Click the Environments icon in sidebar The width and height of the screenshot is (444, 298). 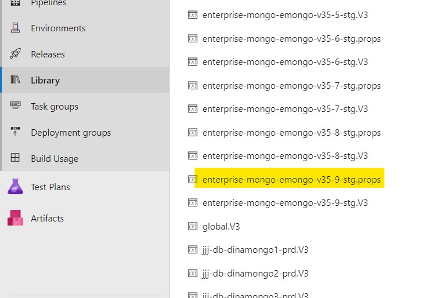(16, 28)
